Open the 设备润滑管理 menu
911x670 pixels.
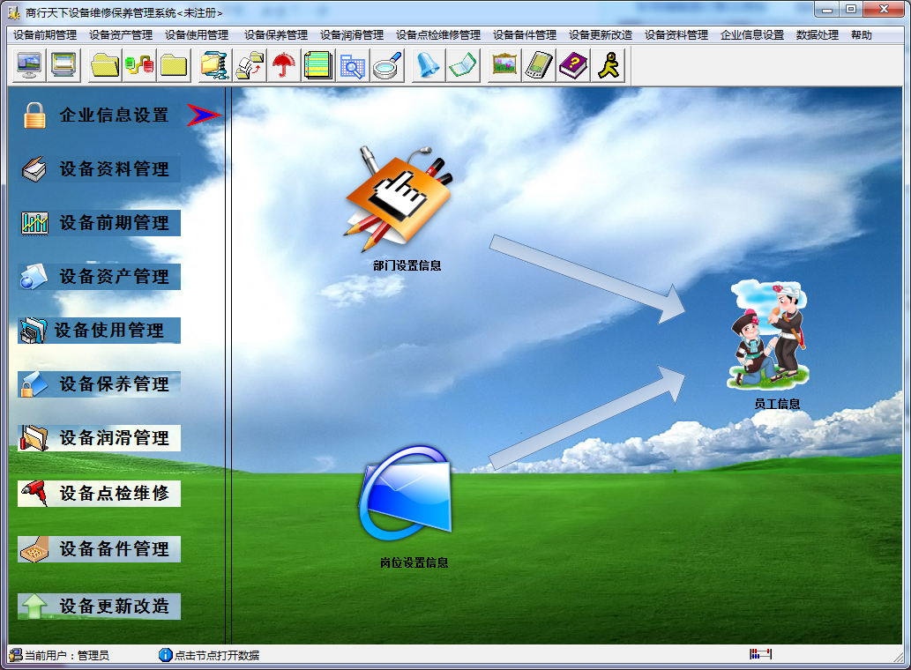tap(352, 35)
